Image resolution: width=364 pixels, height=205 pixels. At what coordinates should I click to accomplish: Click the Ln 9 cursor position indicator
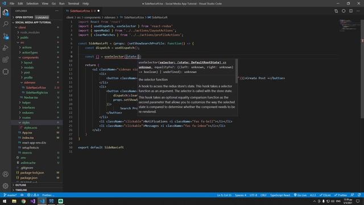224,195
